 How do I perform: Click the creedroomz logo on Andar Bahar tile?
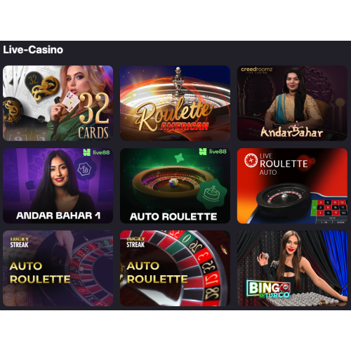[x=257, y=69]
